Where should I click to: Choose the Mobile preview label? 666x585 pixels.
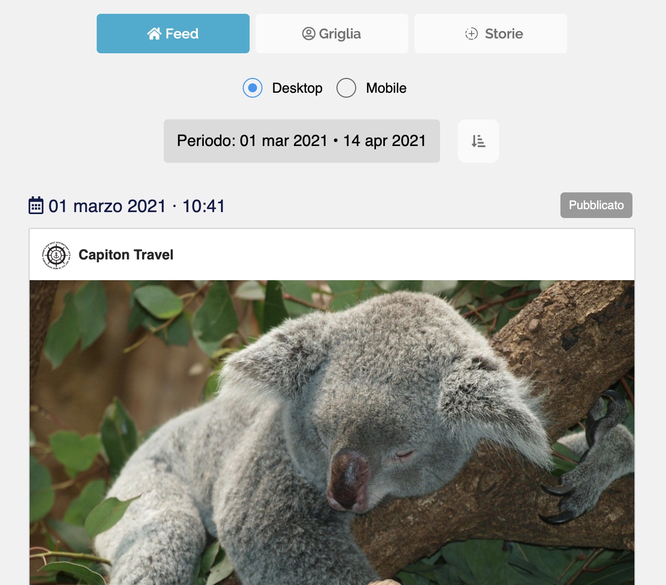click(x=386, y=88)
